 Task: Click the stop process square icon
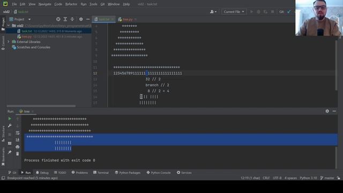10,135
